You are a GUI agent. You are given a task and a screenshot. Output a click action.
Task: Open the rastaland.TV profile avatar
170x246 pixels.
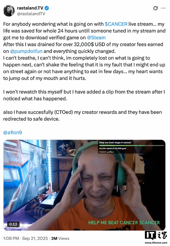pos(9,11)
